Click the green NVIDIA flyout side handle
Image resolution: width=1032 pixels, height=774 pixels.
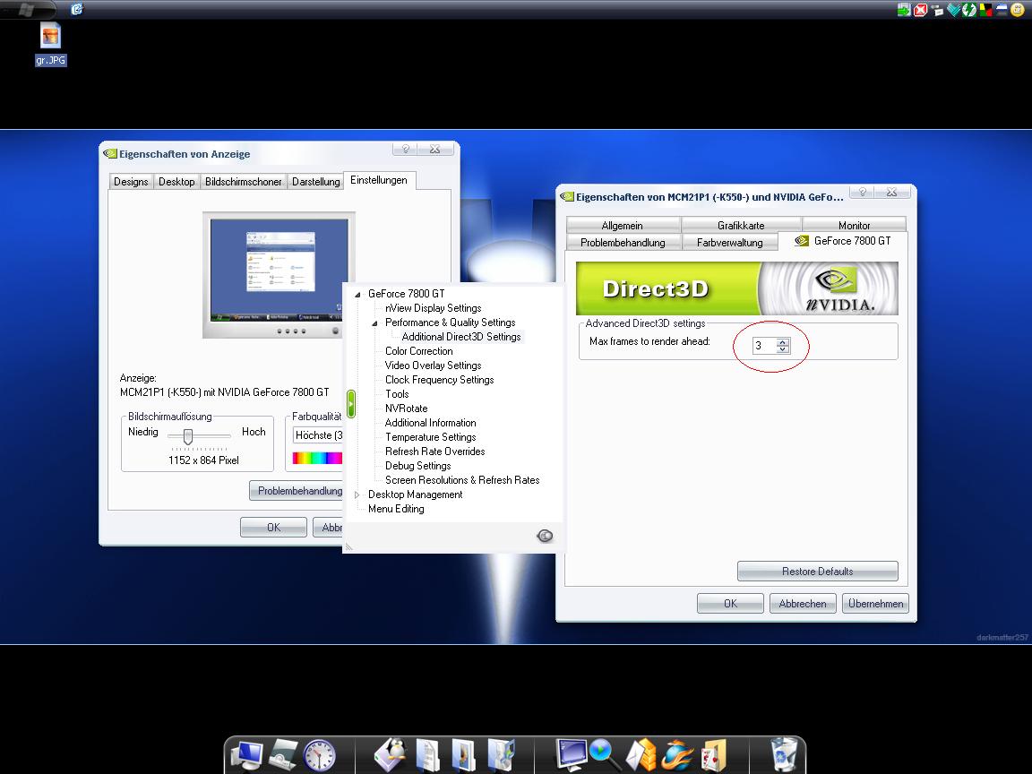pyautogui.click(x=351, y=403)
